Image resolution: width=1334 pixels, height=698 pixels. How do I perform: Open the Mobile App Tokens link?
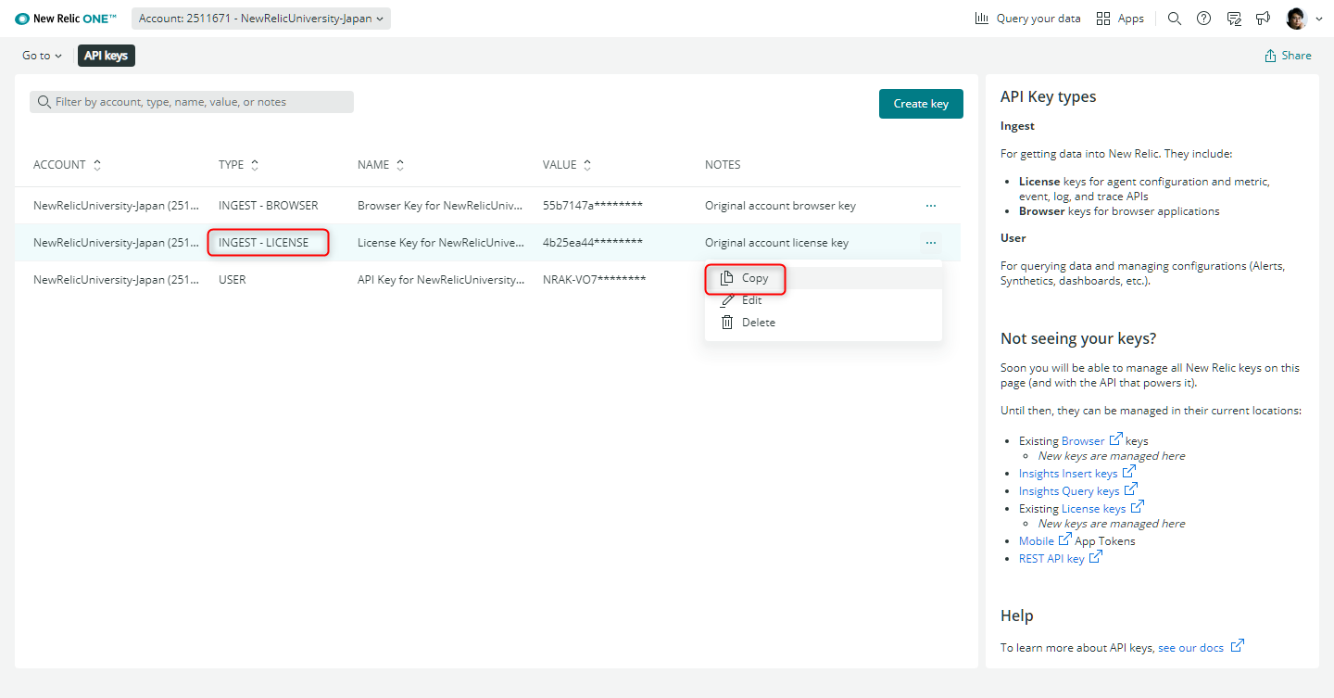pos(1045,540)
